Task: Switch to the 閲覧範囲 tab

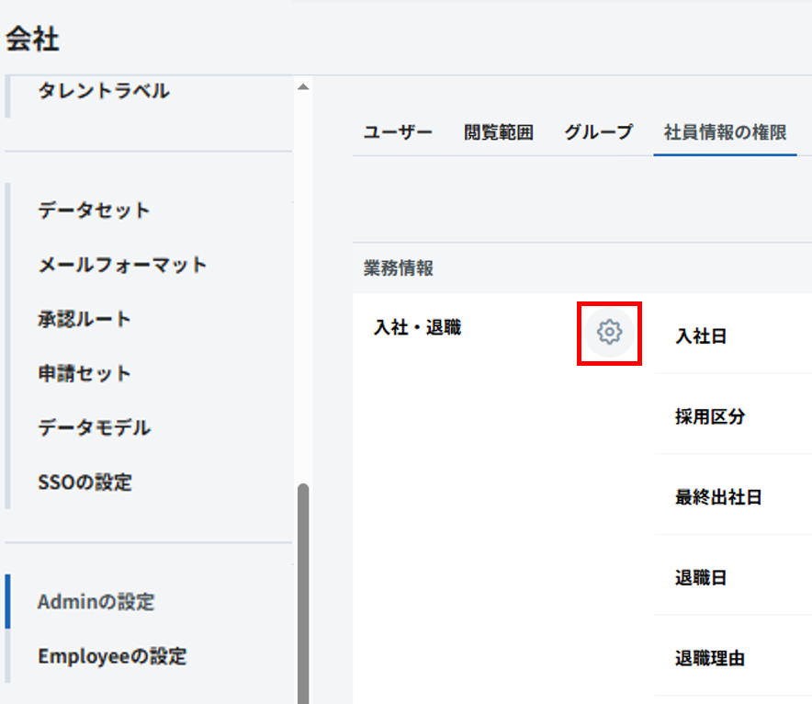Action: pos(498,132)
